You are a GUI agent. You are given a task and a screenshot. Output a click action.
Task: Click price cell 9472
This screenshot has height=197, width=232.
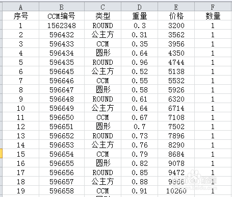(x=176, y=172)
